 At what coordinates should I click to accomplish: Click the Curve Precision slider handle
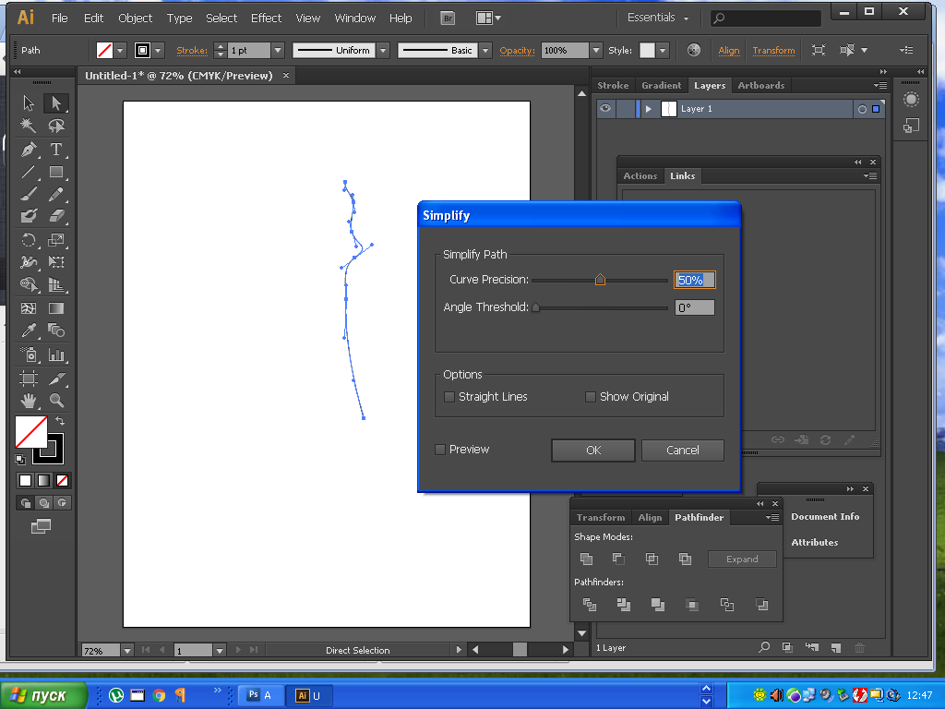(600, 280)
